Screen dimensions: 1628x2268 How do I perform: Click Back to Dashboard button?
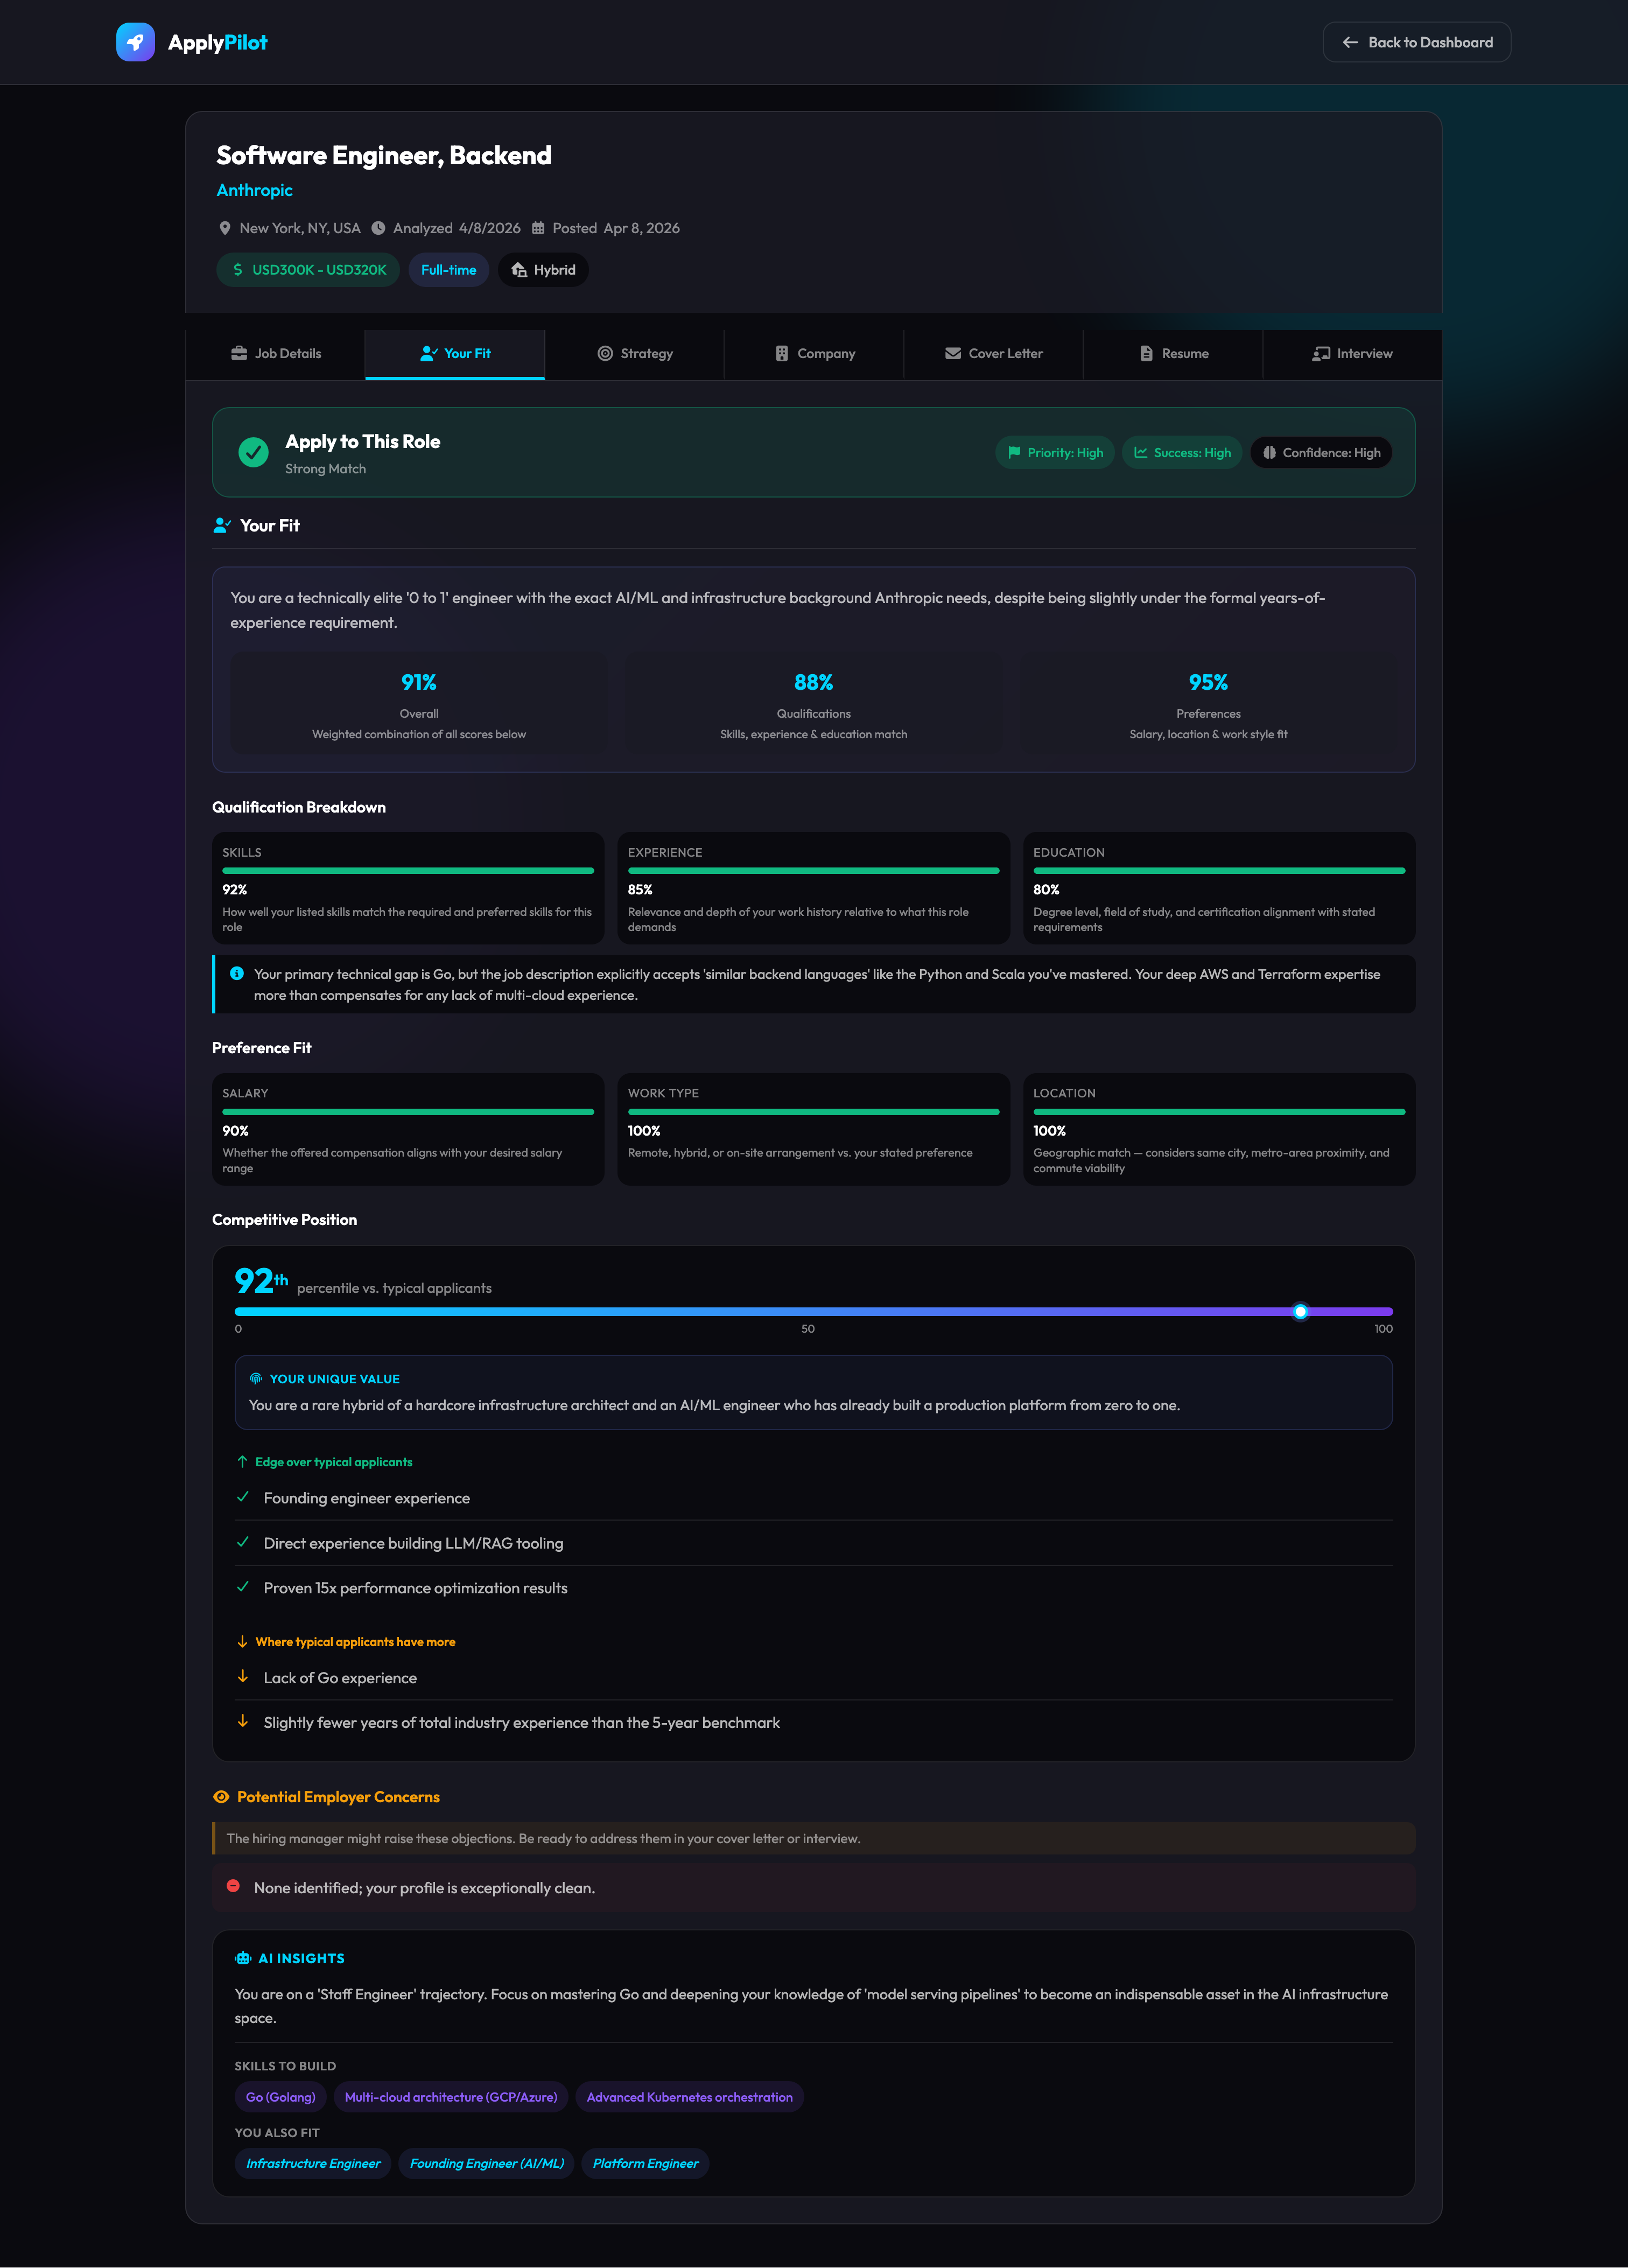[1416, 42]
